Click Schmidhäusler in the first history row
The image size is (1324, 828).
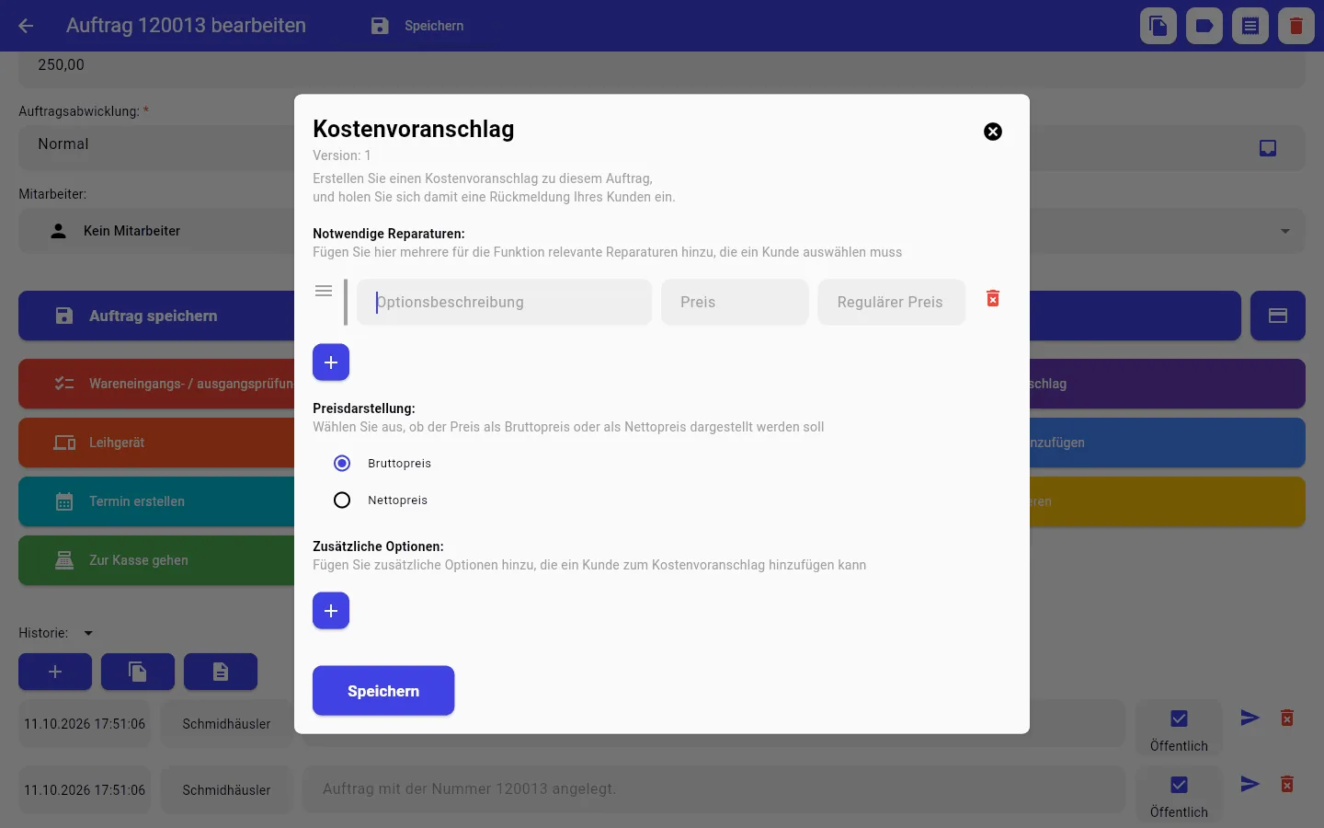point(226,724)
